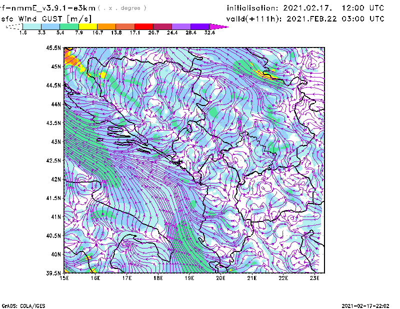Image resolution: width=400 pixels, height=309 pixels.
Task: Click the 44N latitude label
Action: point(56,104)
